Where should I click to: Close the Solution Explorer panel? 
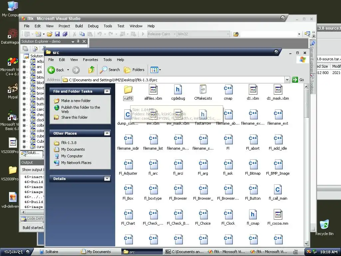tap(84, 41)
